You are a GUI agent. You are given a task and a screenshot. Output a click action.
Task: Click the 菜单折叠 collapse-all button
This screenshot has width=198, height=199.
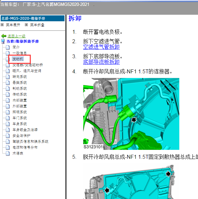click(x=37, y=25)
